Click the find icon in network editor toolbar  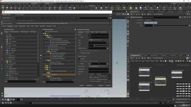[187, 61]
